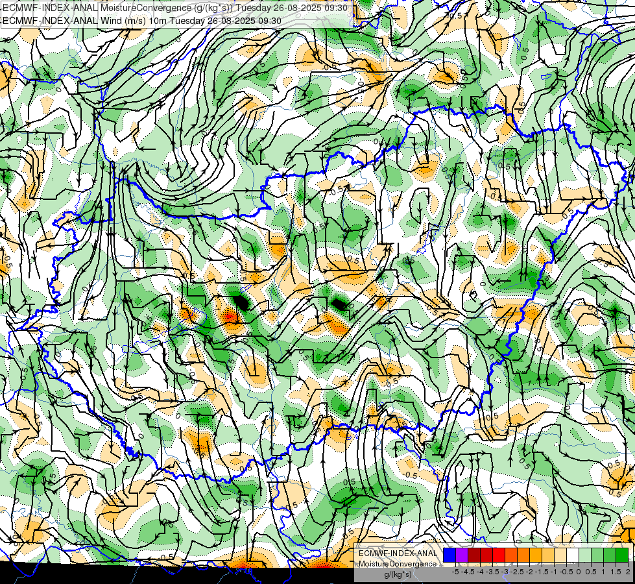The image size is (635, 584).
Task: Click the -1.5 legend tick label
Action: pyautogui.click(x=542, y=572)
